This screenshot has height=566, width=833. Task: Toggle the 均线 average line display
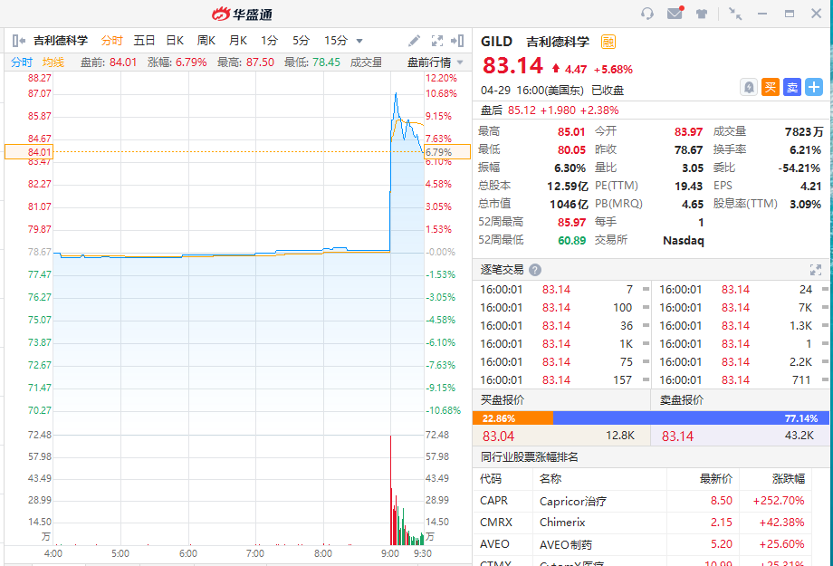coord(53,62)
